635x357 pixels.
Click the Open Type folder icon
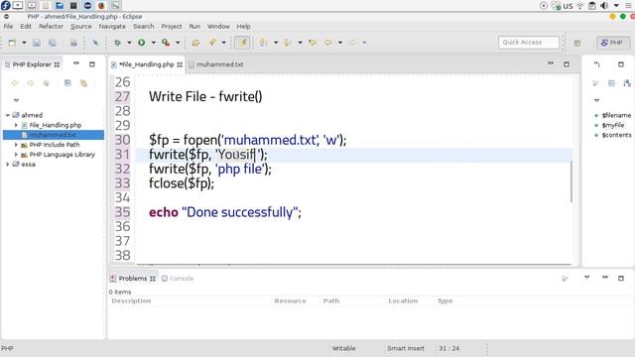[x=195, y=43]
